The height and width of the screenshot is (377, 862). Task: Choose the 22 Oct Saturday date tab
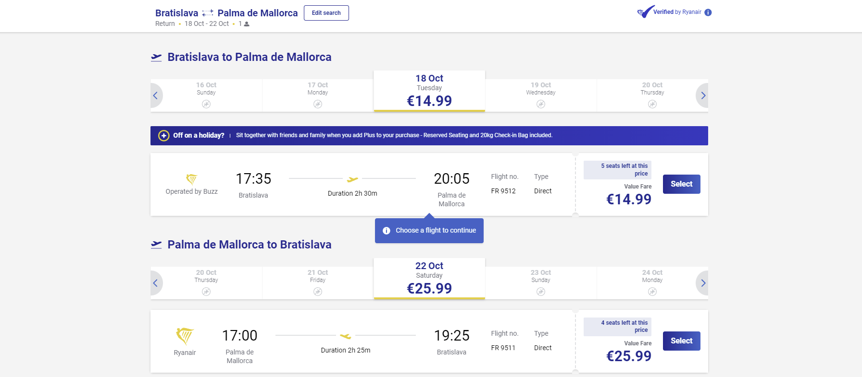(x=429, y=279)
